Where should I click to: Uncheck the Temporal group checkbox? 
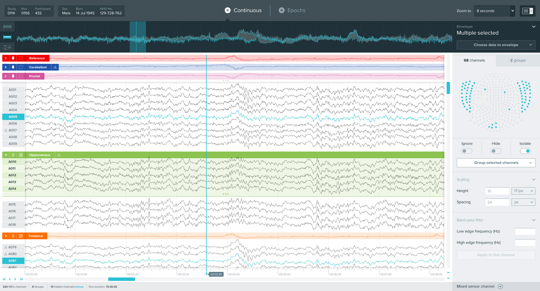[21, 236]
